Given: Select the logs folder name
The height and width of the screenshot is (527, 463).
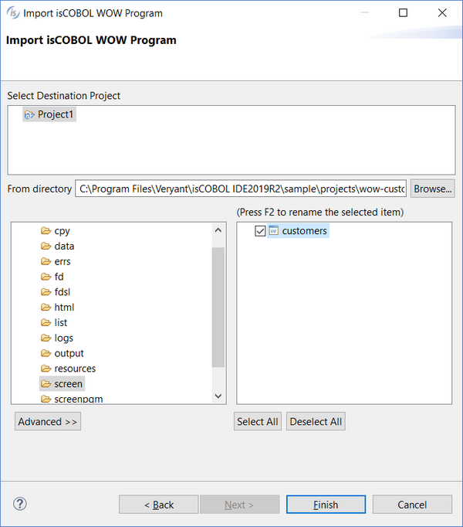Looking at the screenshot, I should (x=63, y=338).
